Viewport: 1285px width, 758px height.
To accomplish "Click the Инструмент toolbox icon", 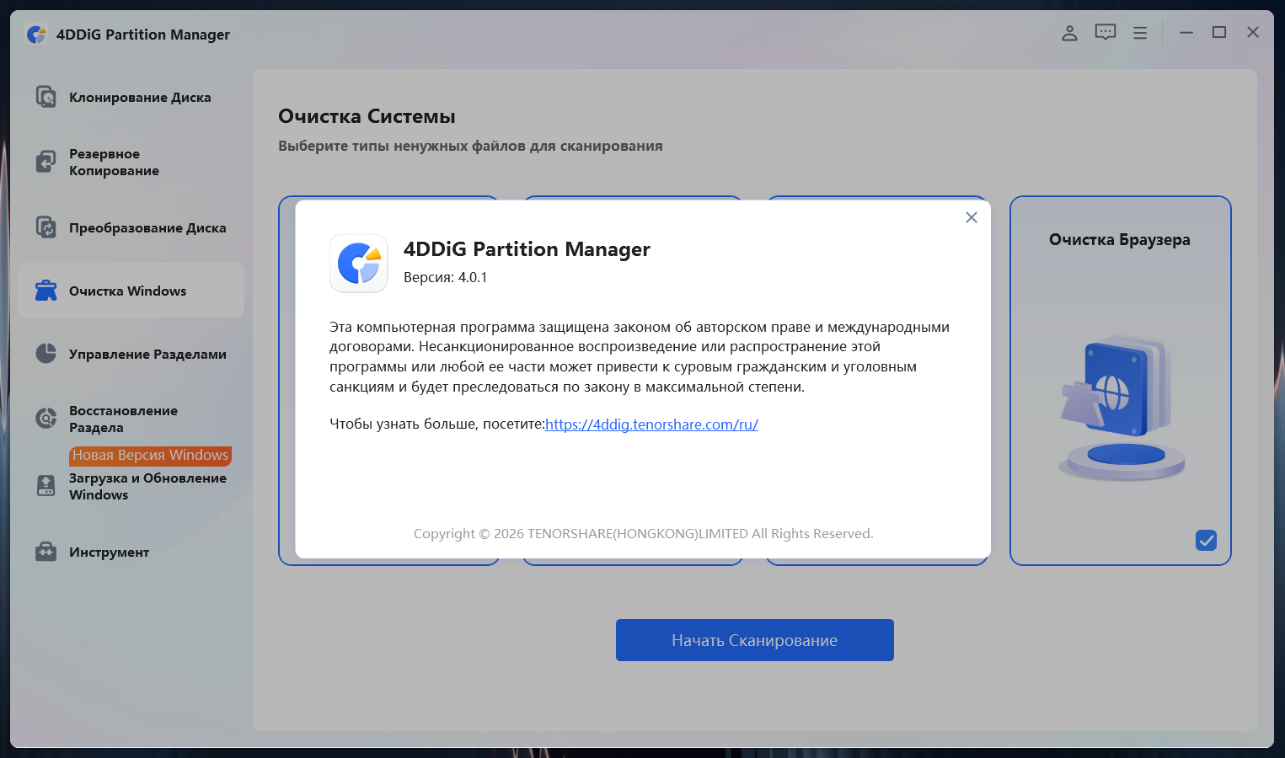I will (46, 552).
